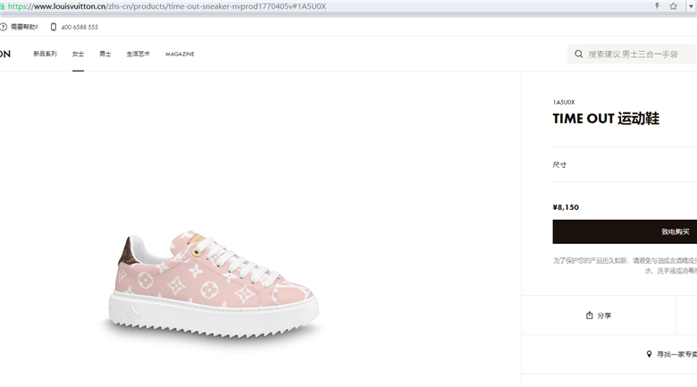The height and width of the screenshot is (387, 697).
Task: Click the 需要帮助 help link
Action: point(24,27)
